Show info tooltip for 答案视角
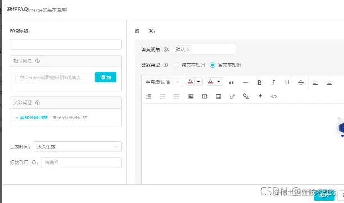Screen dimensions: 344x203 tap(165, 49)
